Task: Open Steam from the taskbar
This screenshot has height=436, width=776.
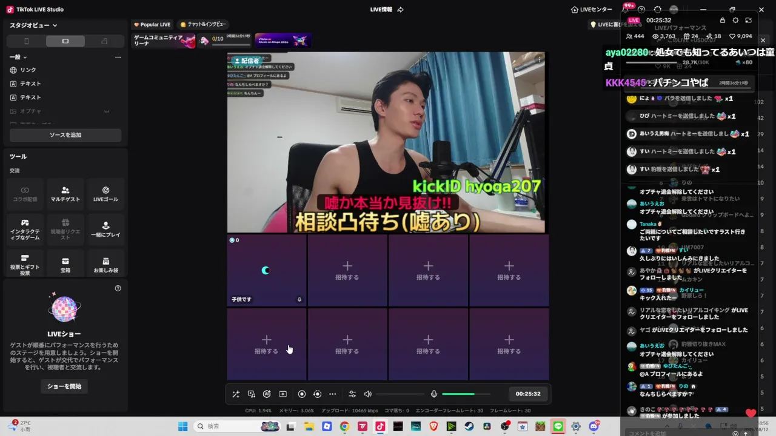Action: coord(469,426)
